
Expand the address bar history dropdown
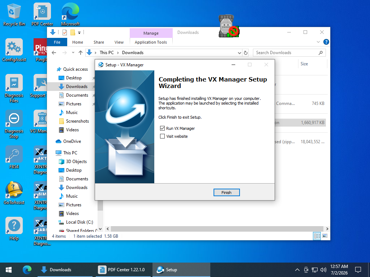coord(240,53)
